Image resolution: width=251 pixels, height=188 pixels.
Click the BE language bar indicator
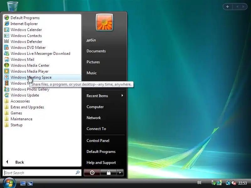click(200, 183)
